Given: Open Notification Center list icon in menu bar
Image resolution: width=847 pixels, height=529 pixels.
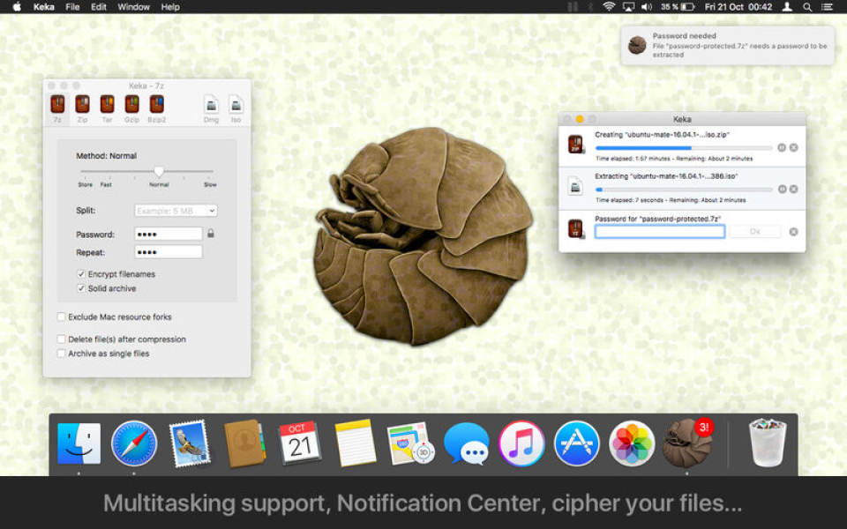Looking at the screenshot, I should 827,7.
